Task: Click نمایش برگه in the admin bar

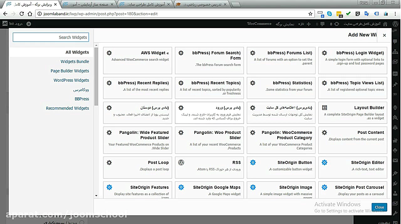Action: click(x=285, y=24)
